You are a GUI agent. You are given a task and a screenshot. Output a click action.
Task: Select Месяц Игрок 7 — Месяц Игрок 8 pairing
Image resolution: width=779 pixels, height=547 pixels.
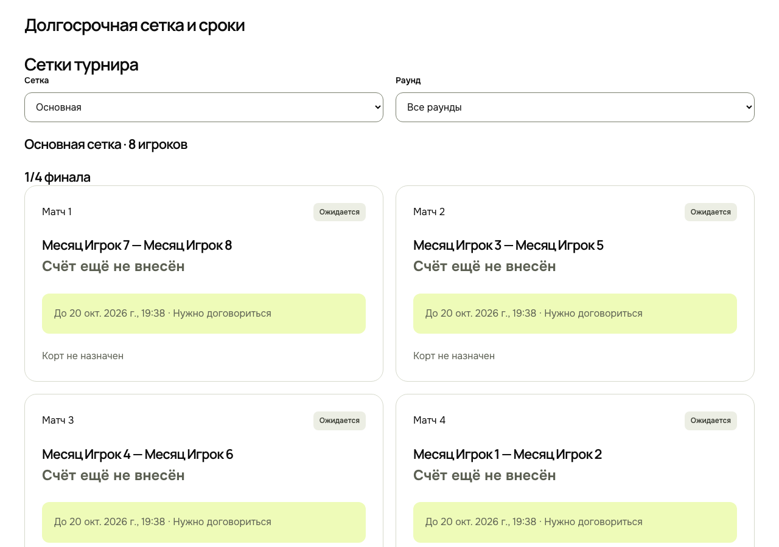point(137,246)
